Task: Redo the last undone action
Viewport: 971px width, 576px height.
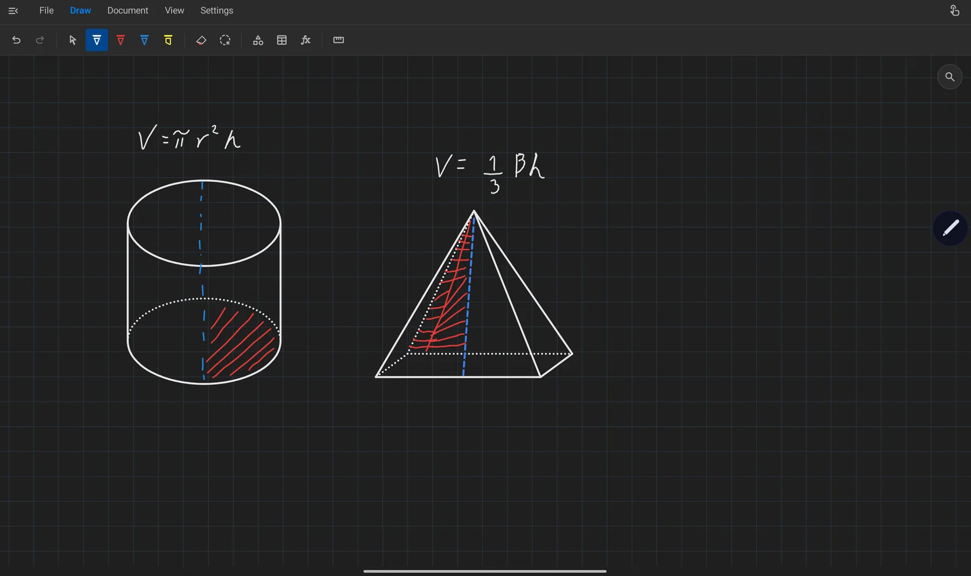Action: [40, 40]
